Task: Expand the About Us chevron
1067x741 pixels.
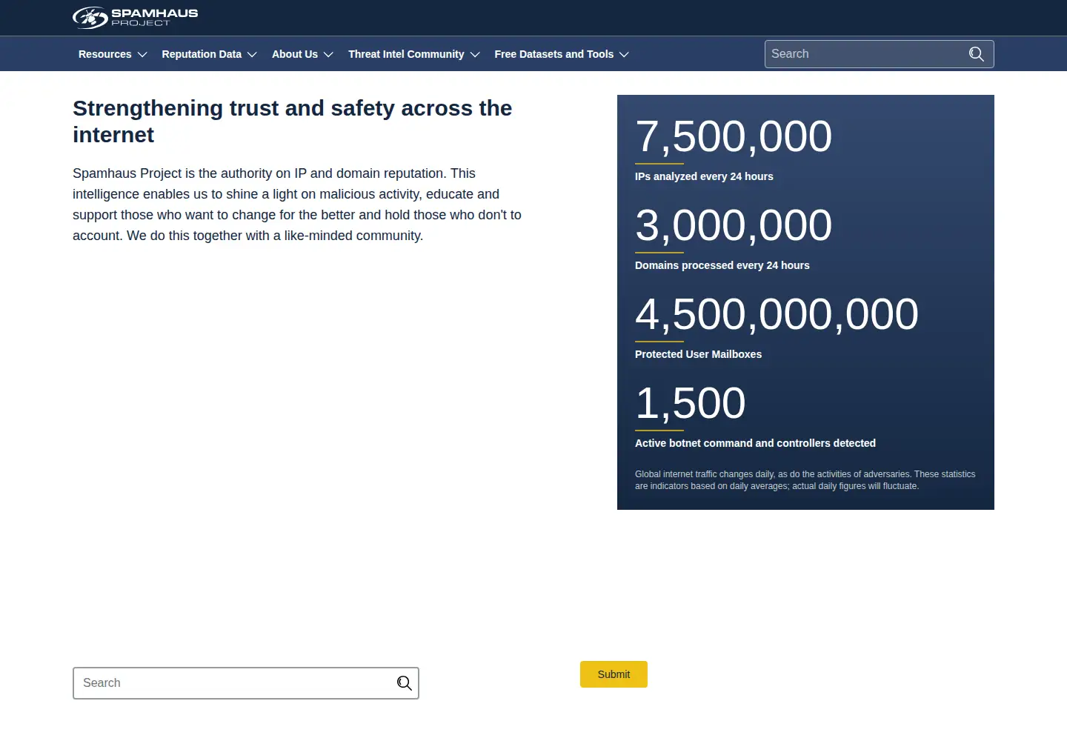Action: [328, 55]
